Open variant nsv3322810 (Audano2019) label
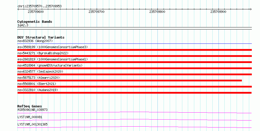The width and height of the screenshot is (260, 131). pos(38,90)
